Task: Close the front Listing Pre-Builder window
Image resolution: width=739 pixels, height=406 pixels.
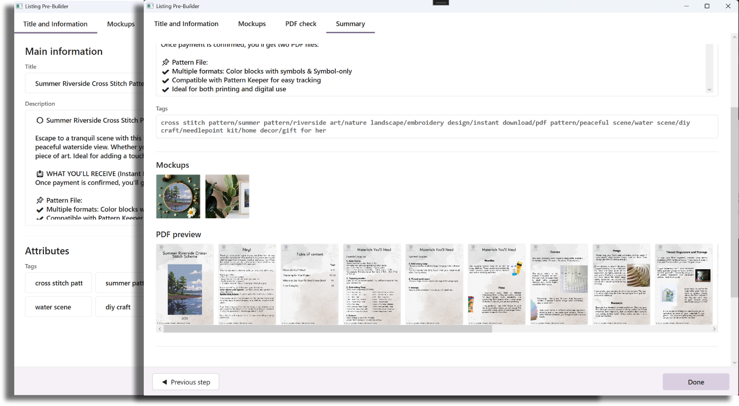Action: [x=728, y=6]
